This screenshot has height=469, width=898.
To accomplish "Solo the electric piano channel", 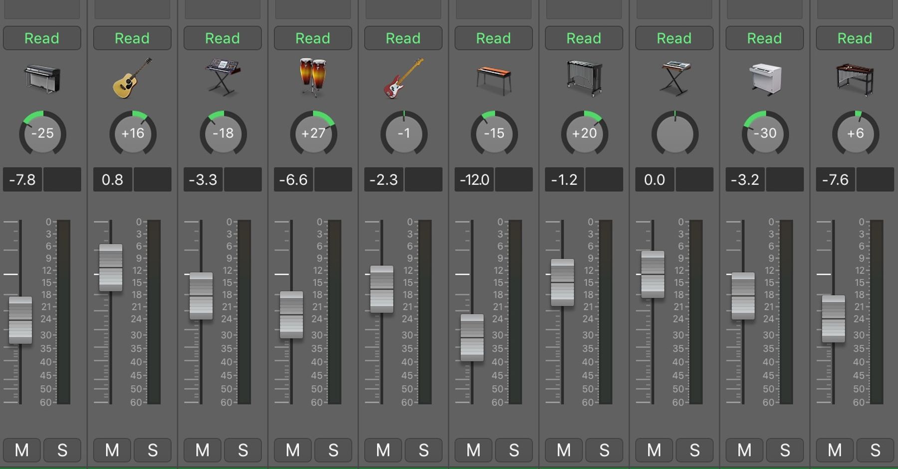I will pyautogui.click(x=62, y=450).
